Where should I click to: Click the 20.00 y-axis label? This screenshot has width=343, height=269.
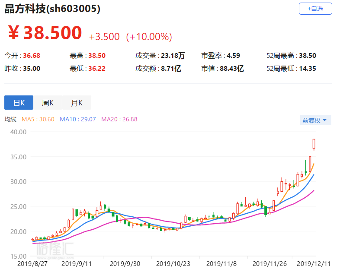coord(18,231)
